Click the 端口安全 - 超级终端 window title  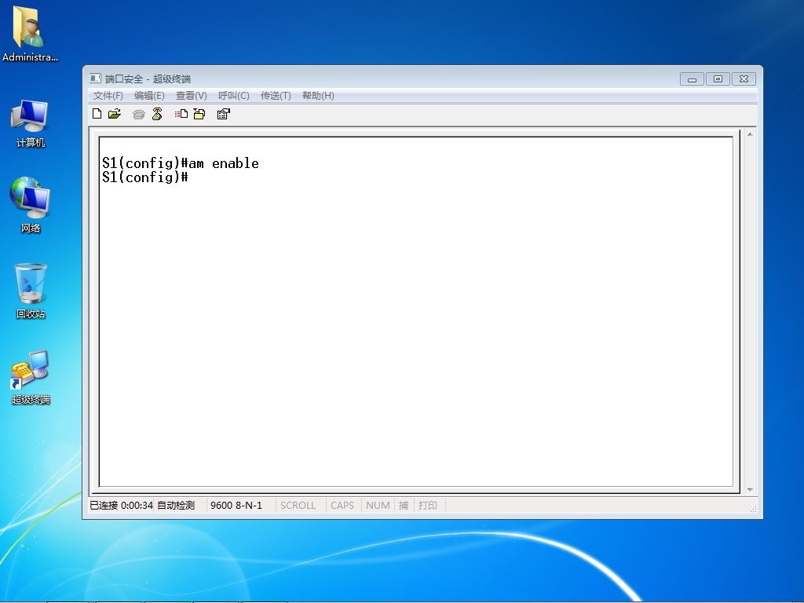148,79
